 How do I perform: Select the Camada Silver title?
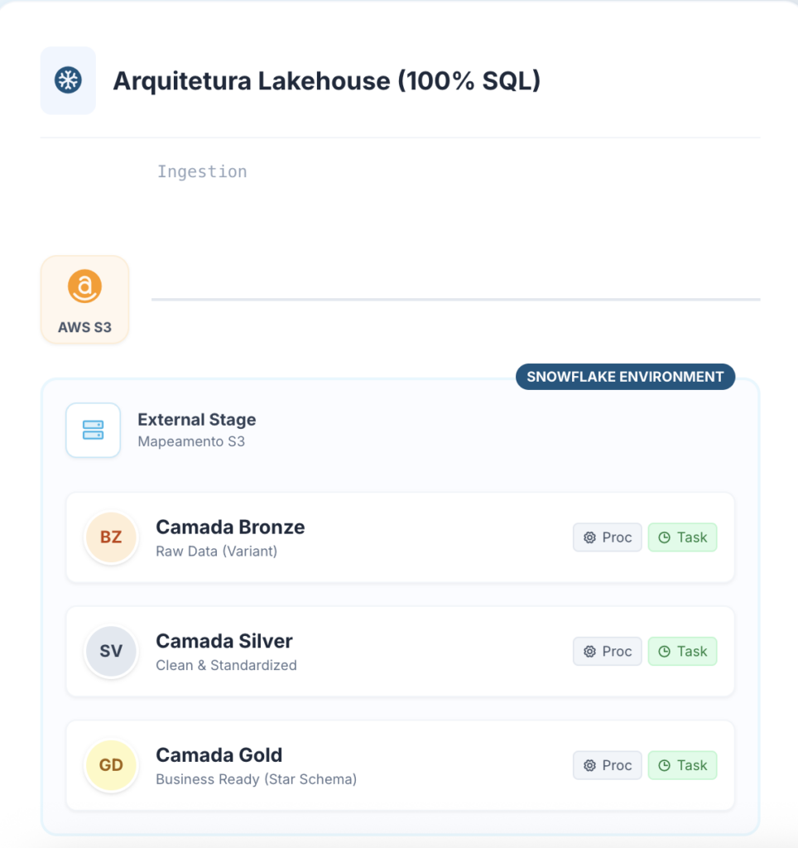(x=224, y=641)
